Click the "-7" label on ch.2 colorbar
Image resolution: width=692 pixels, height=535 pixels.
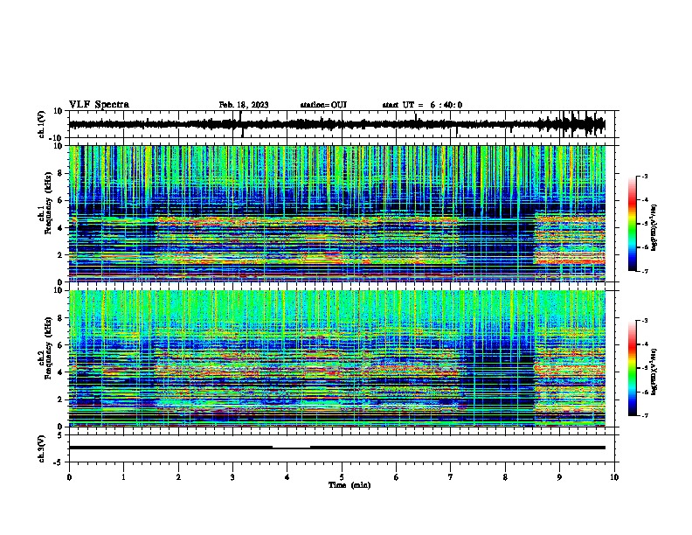[x=645, y=416]
